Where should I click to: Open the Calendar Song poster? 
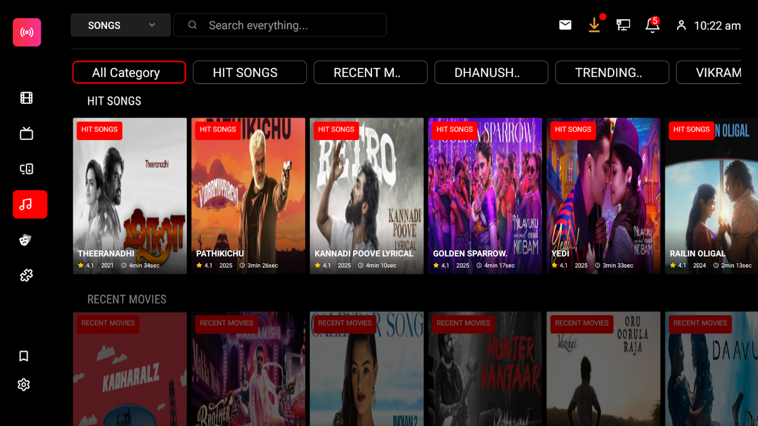click(x=367, y=369)
